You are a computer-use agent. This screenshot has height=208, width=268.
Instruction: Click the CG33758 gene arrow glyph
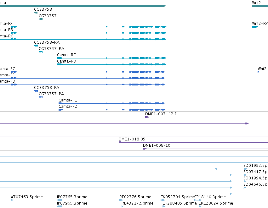[36, 13]
